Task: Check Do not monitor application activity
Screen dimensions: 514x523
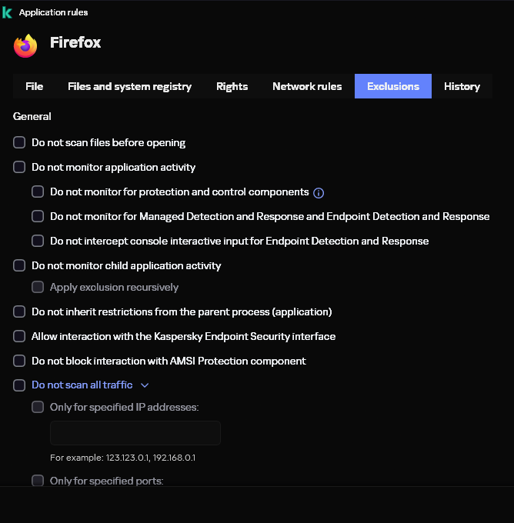Action: (19, 167)
